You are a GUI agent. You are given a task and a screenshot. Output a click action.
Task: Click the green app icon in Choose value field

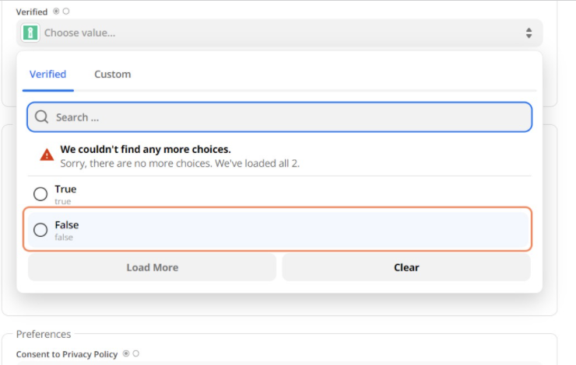click(30, 33)
